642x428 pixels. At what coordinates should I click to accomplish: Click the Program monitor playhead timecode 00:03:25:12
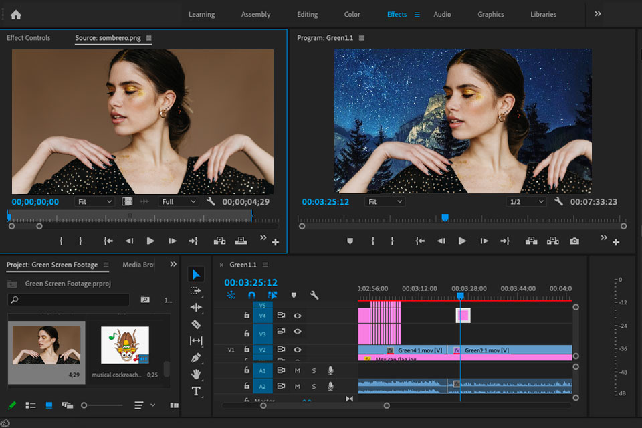point(325,201)
